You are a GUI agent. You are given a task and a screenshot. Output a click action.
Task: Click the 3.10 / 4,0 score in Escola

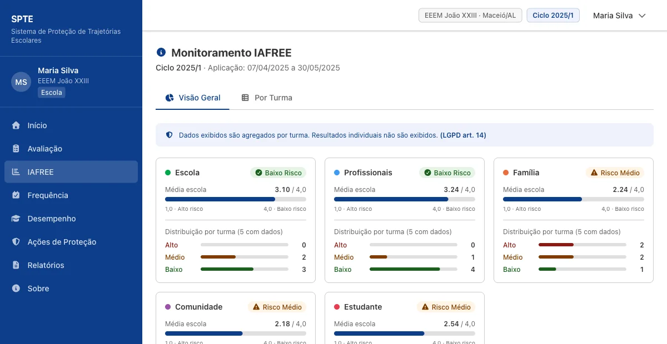click(290, 189)
